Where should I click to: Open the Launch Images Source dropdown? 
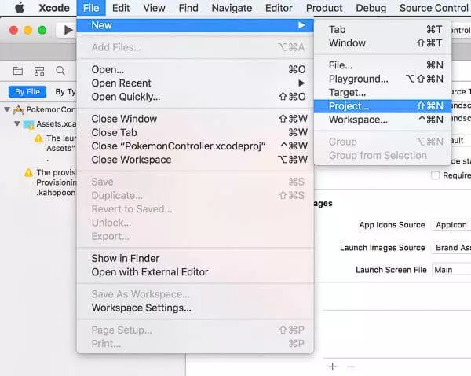[x=451, y=248]
